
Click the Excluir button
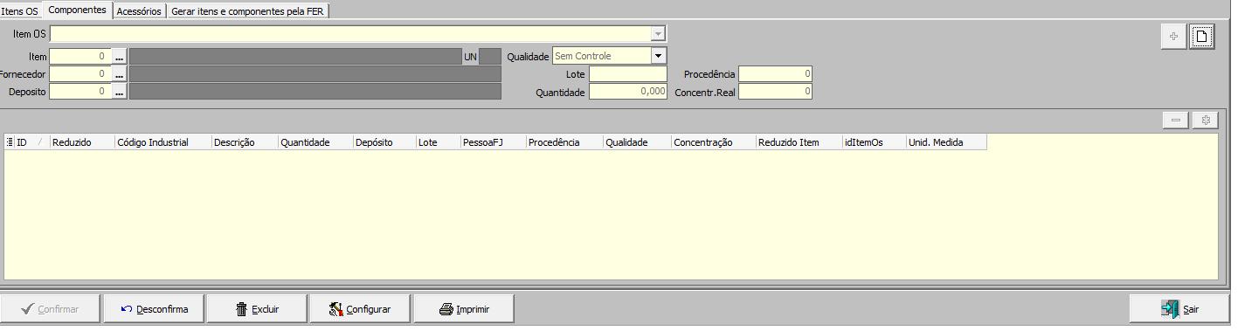tap(257, 309)
